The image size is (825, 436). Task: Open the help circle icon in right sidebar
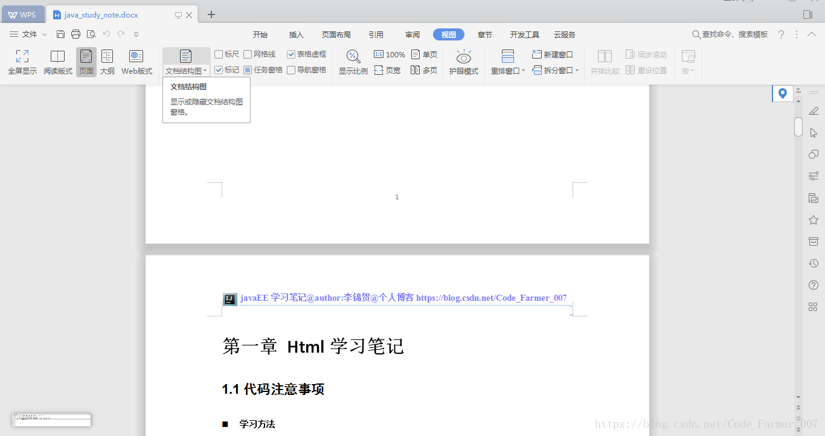coord(814,285)
